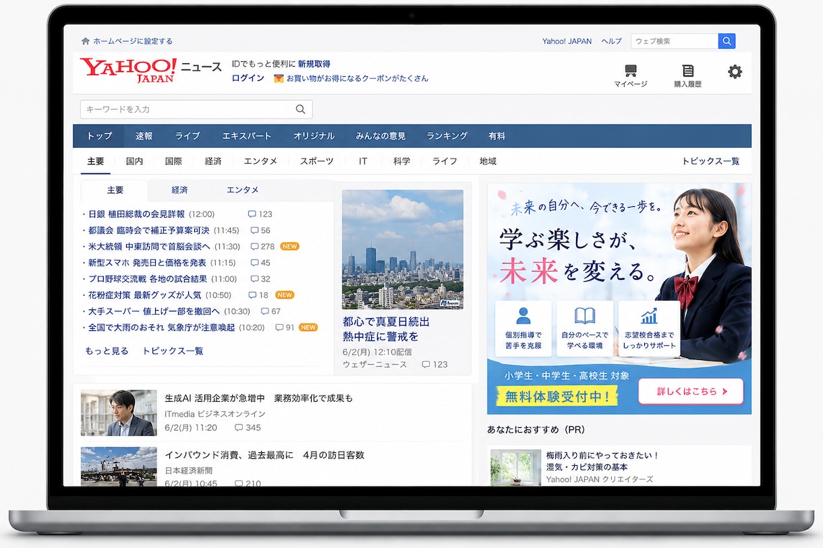
Task: Select 地域 category
Action: click(x=488, y=162)
